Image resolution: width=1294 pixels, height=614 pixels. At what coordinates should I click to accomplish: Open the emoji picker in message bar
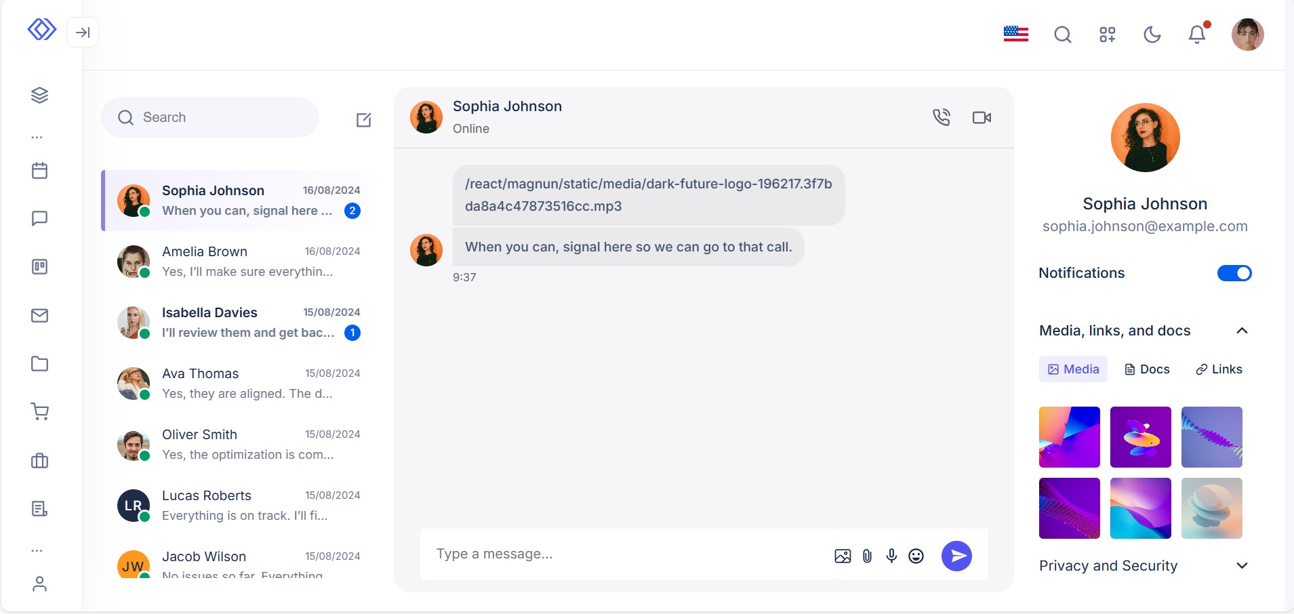tap(916, 556)
